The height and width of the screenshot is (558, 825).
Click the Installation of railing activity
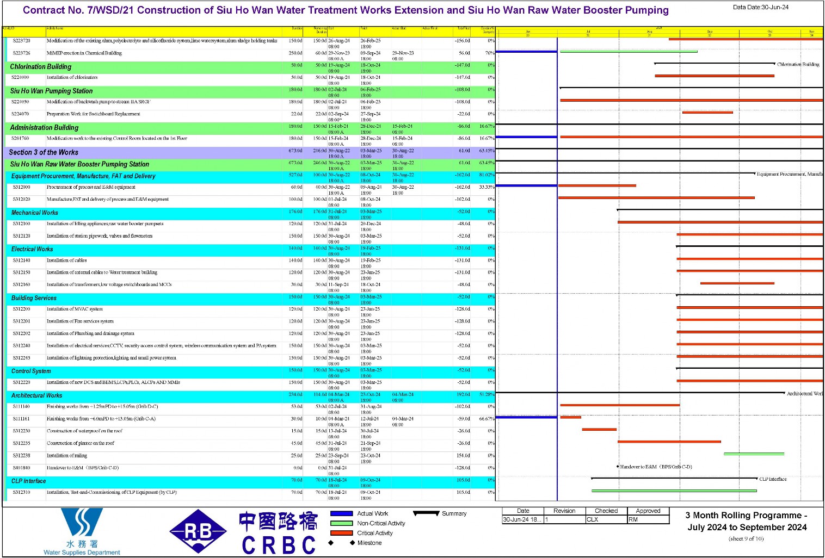[x=66, y=455]
